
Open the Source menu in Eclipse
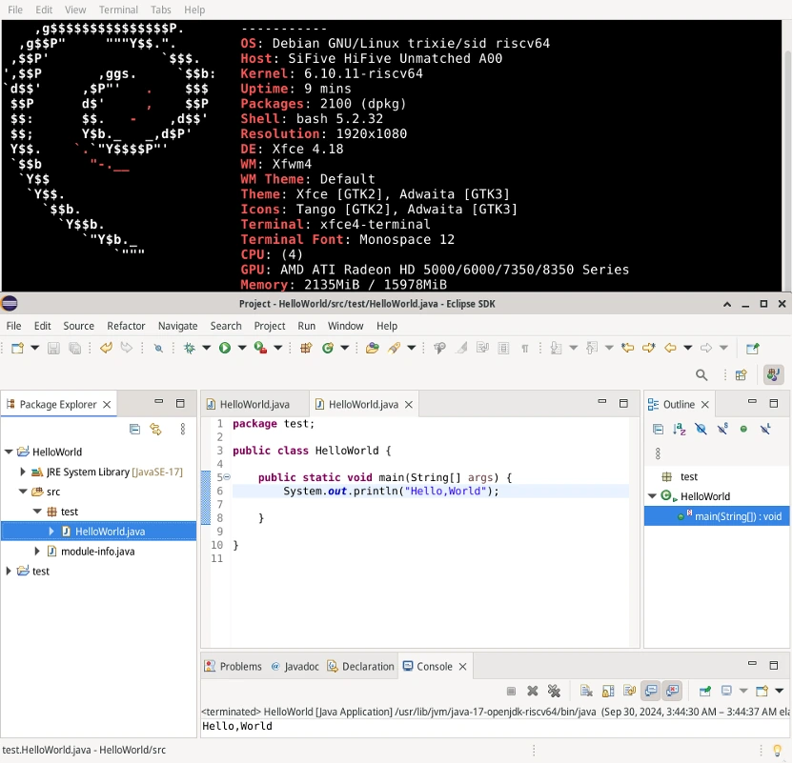point(78,326)
